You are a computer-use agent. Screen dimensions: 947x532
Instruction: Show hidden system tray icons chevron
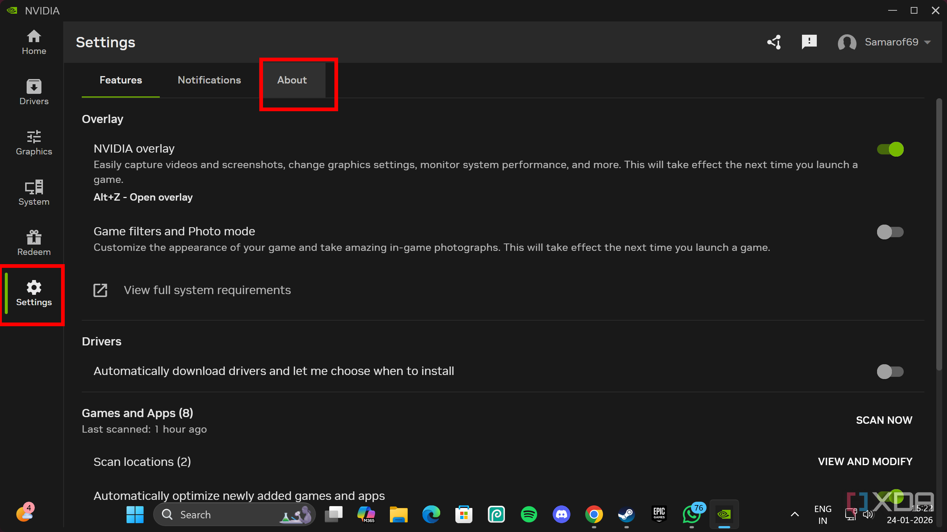(795, 514)
